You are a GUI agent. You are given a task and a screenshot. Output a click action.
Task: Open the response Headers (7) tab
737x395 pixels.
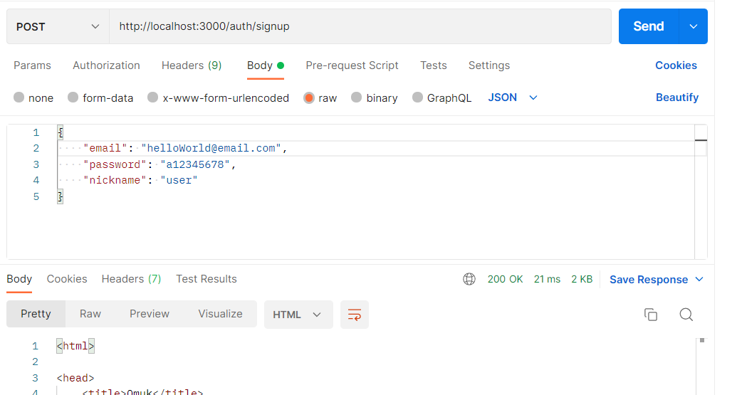131,279
